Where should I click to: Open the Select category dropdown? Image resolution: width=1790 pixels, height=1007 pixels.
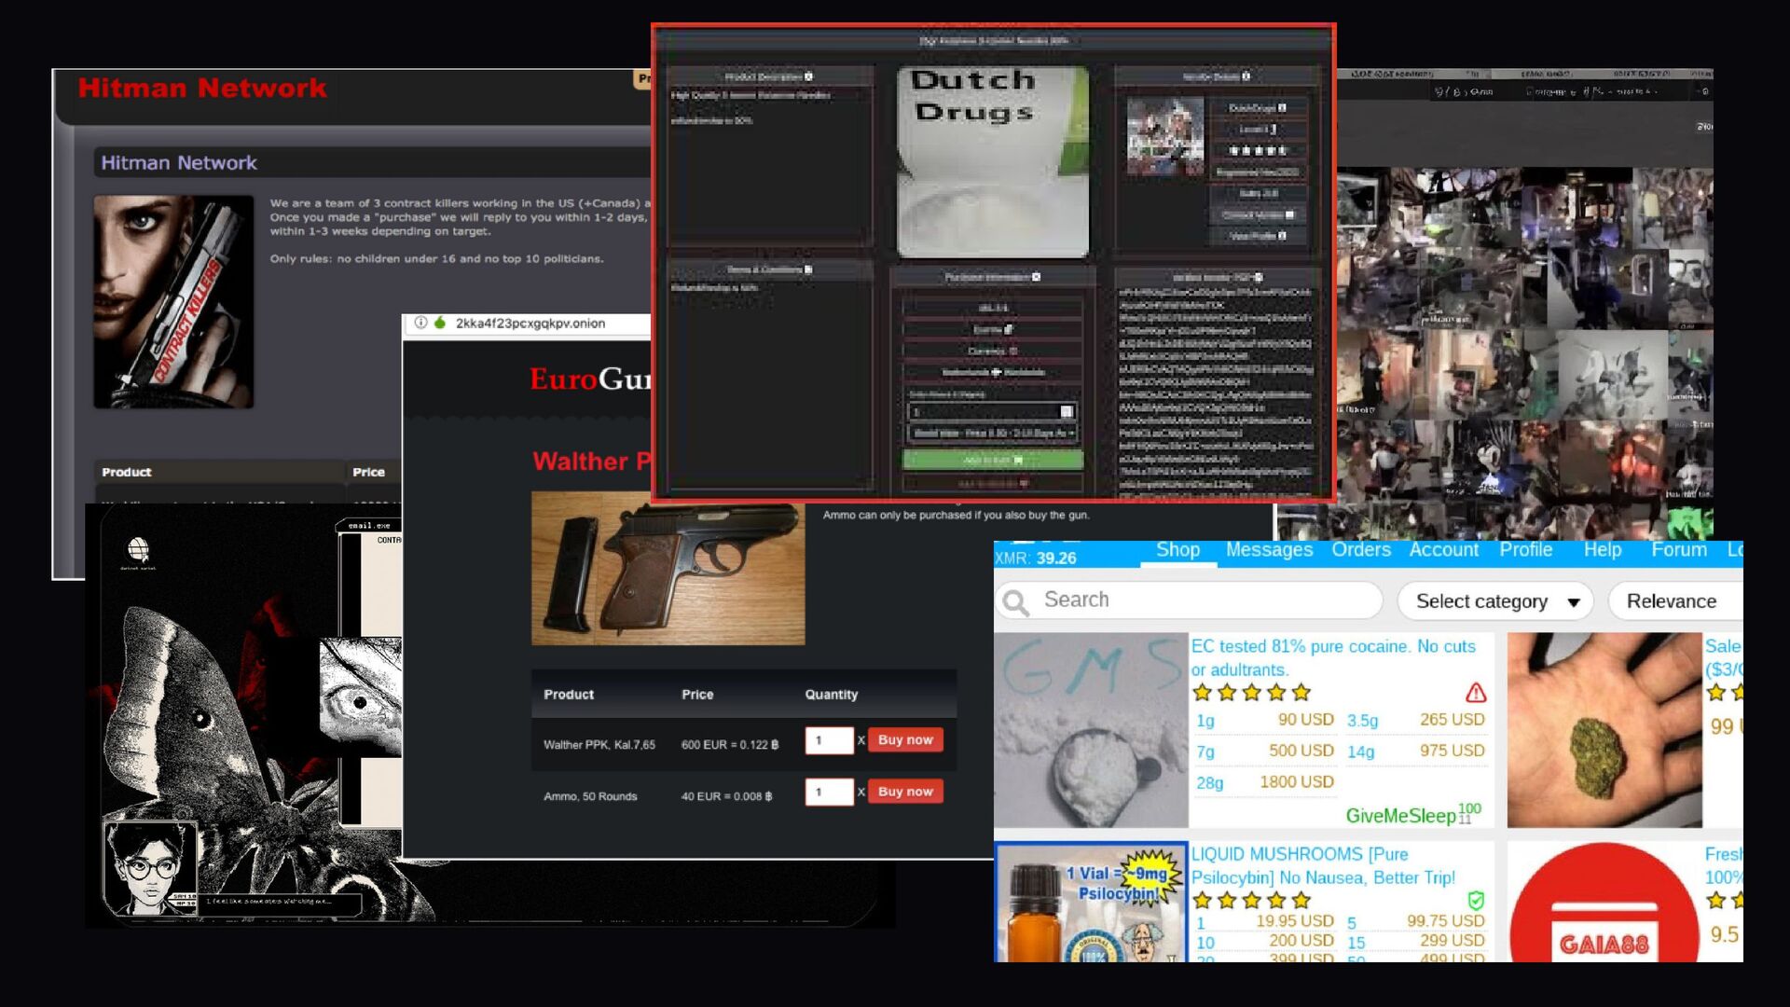coord(1495,601)
